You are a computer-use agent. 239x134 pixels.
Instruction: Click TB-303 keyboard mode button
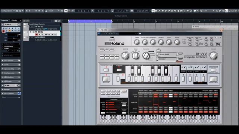click(119, 70)
